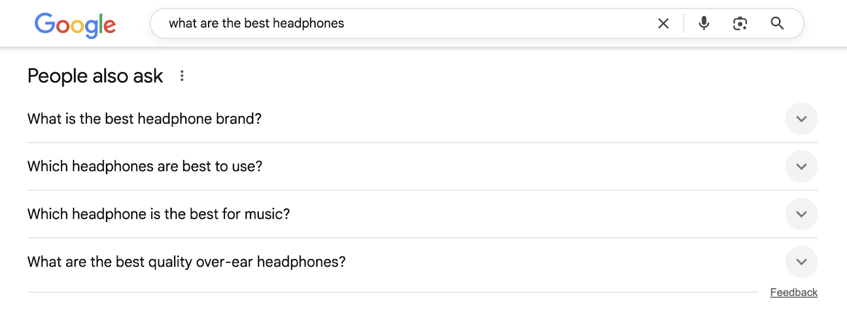The width and height of the screenshot is (847, 323).
Task: Expand the best headphone brand question
Action: tap(801, 119)
